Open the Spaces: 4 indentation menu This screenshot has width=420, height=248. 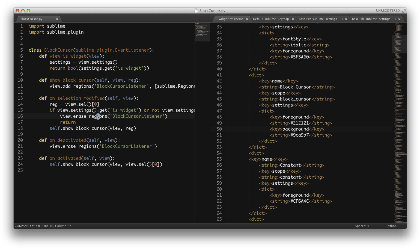362,226
